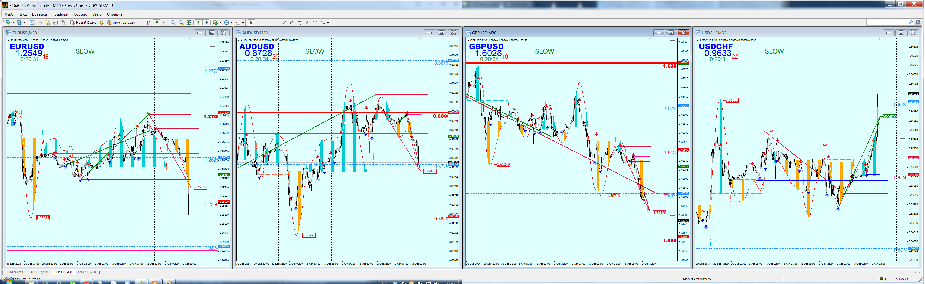Switch to the USDCHF,M30 chart tab

point(87,272)
